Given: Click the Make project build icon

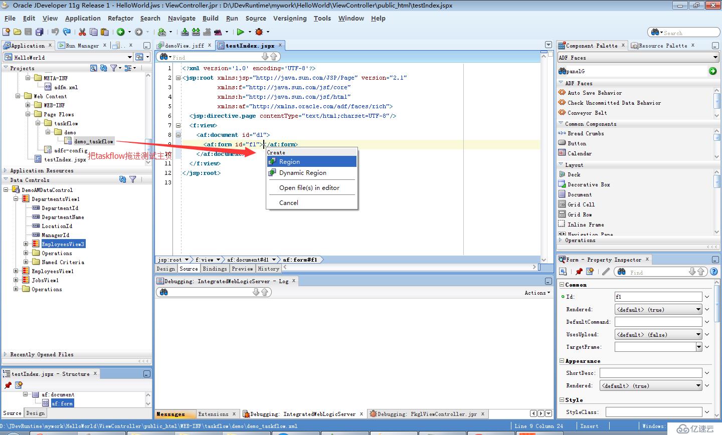Looking at the screenshot, I should point(185,32).
